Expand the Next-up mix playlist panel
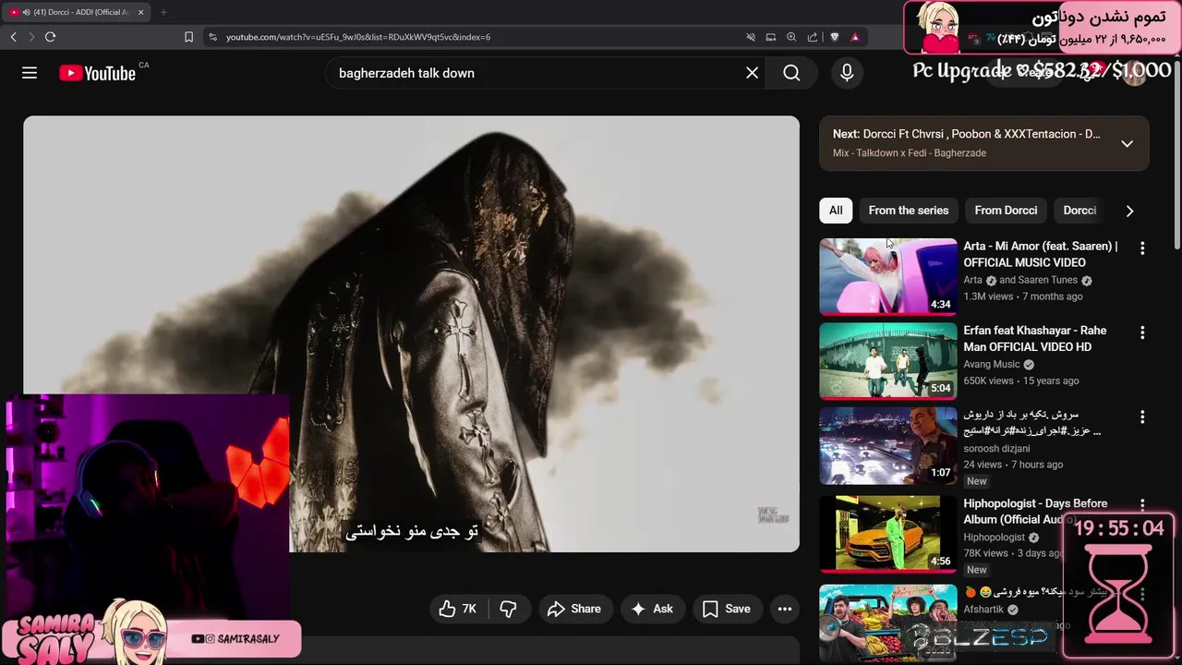The height and width of the screenshot is (665, 1182). [x=1127, y=143]
